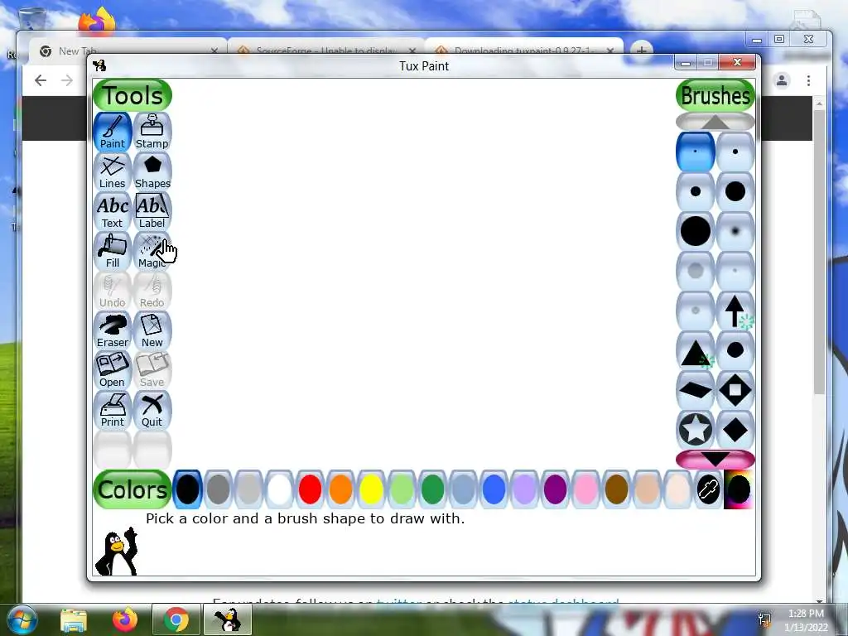The width and height of the screenshot is (848, 636).
Task: Switch to Chrome in the taskbar
Action: (176, 619)
